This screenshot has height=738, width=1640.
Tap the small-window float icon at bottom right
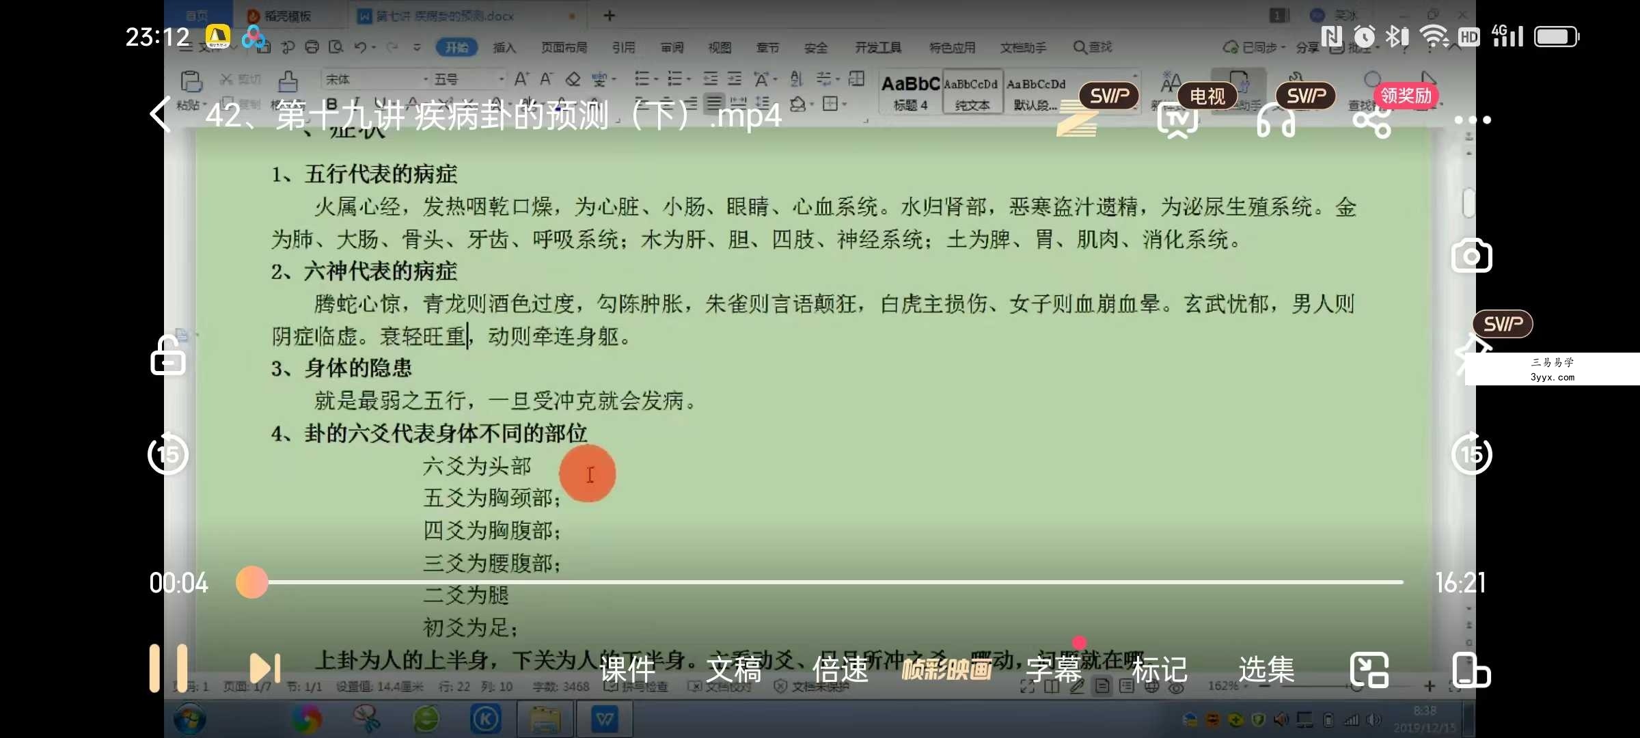1471,670
